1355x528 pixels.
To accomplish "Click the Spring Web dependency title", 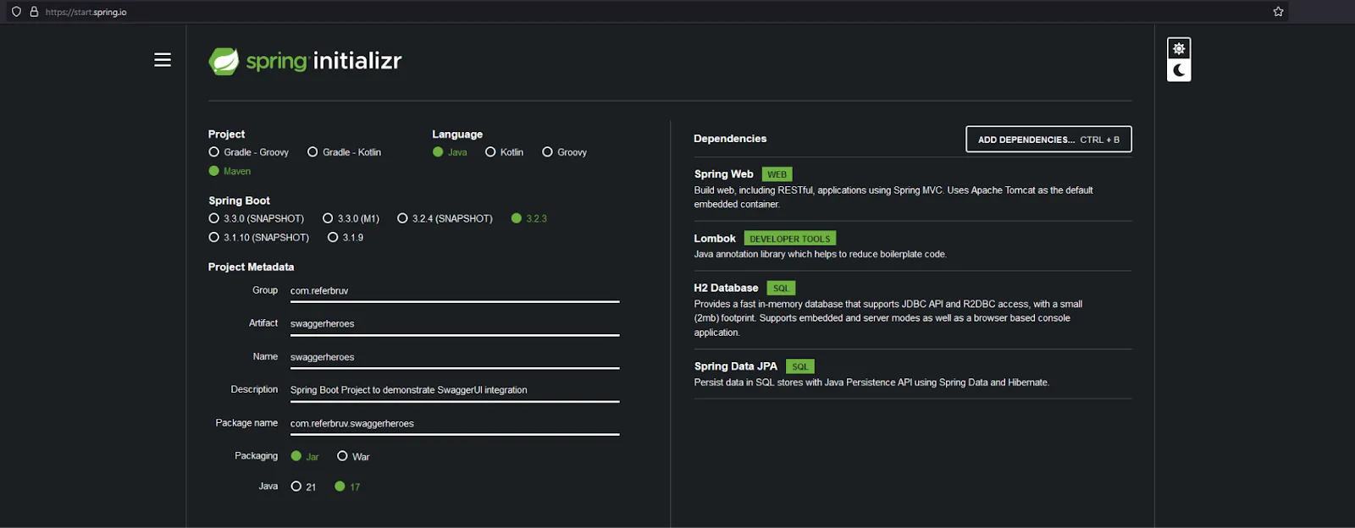I will [723, 174].
